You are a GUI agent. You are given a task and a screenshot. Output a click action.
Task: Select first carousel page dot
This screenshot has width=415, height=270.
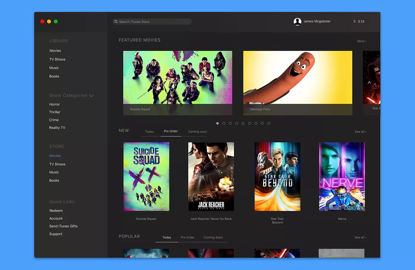217,123
